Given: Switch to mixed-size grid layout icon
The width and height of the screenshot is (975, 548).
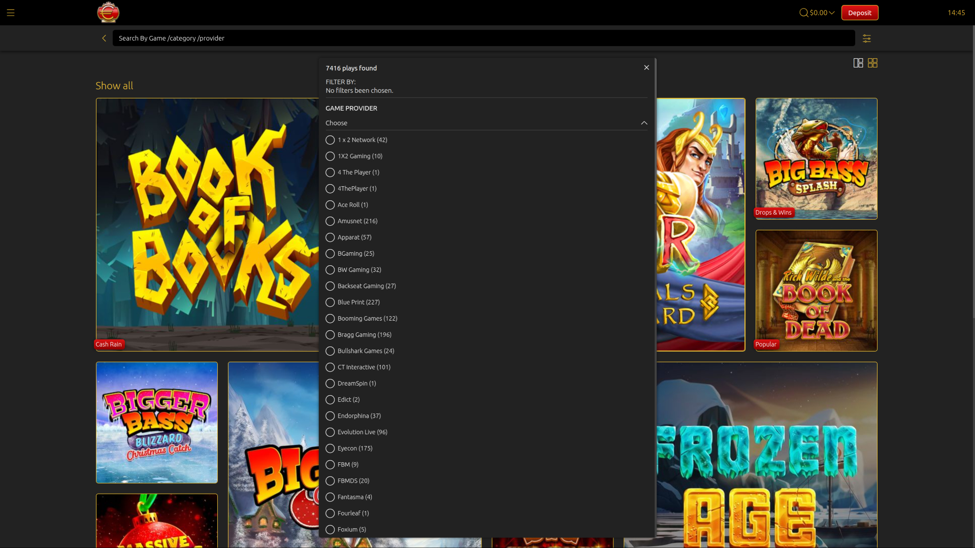Looking at the screenshot, I should pos(858,63).
